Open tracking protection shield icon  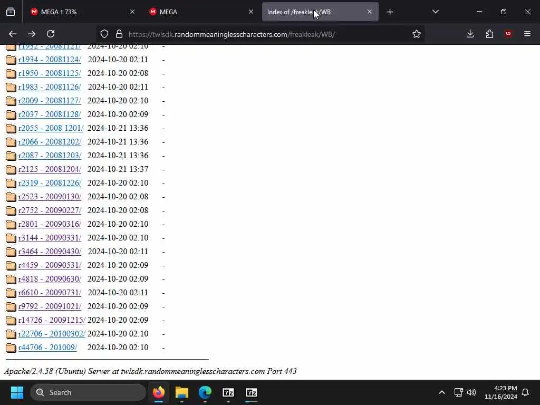pyautogui.click(x=104, y=34)
